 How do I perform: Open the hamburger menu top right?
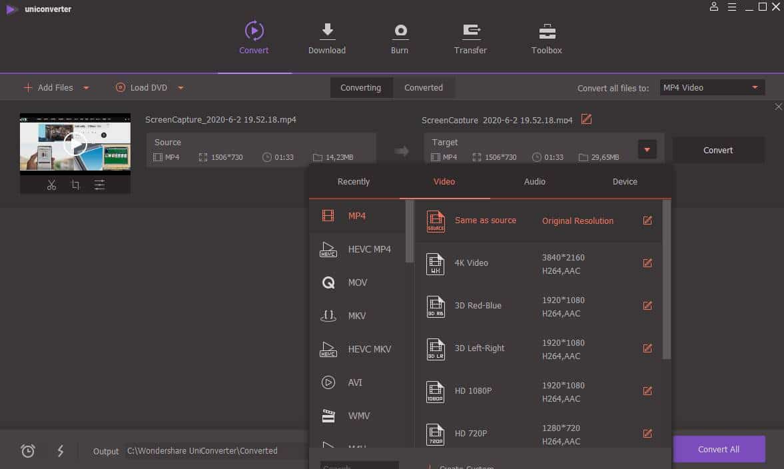731,7
